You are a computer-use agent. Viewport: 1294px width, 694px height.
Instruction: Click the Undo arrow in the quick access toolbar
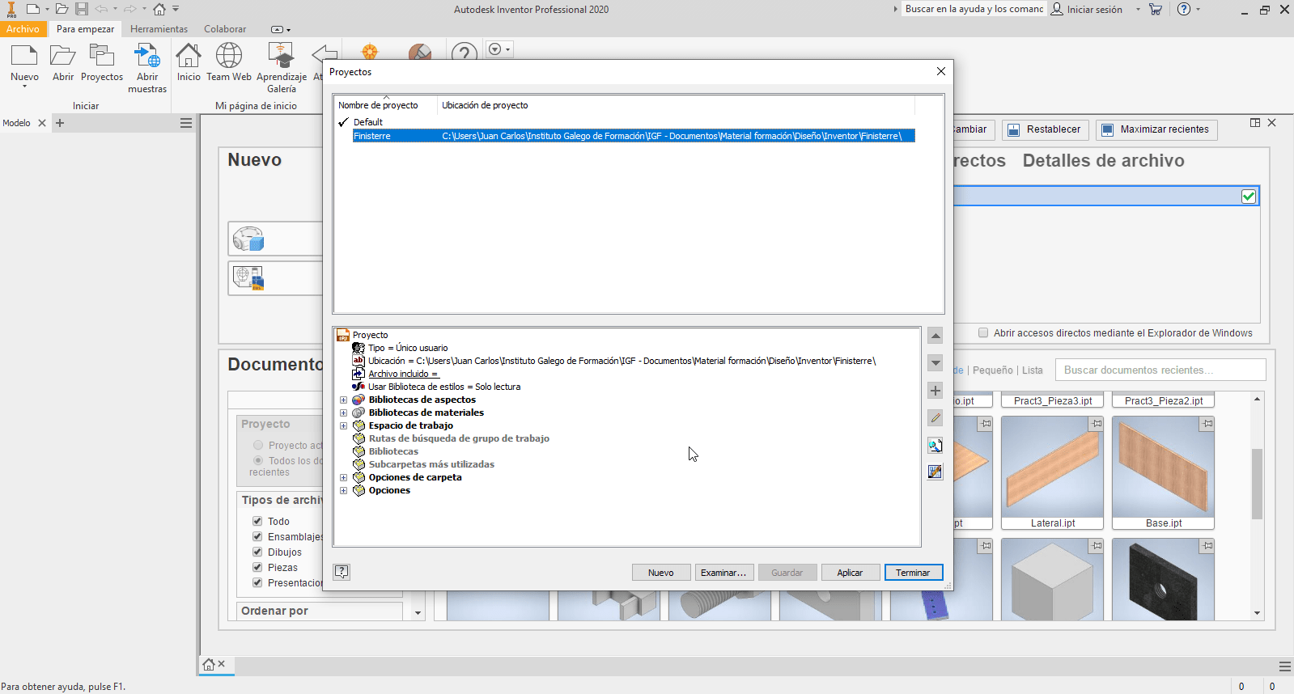click(101, 9)
